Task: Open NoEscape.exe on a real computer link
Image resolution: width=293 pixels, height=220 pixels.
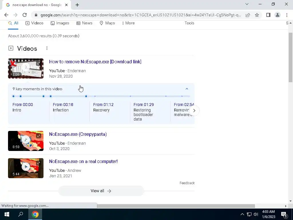Action: [x=83, y=162]
